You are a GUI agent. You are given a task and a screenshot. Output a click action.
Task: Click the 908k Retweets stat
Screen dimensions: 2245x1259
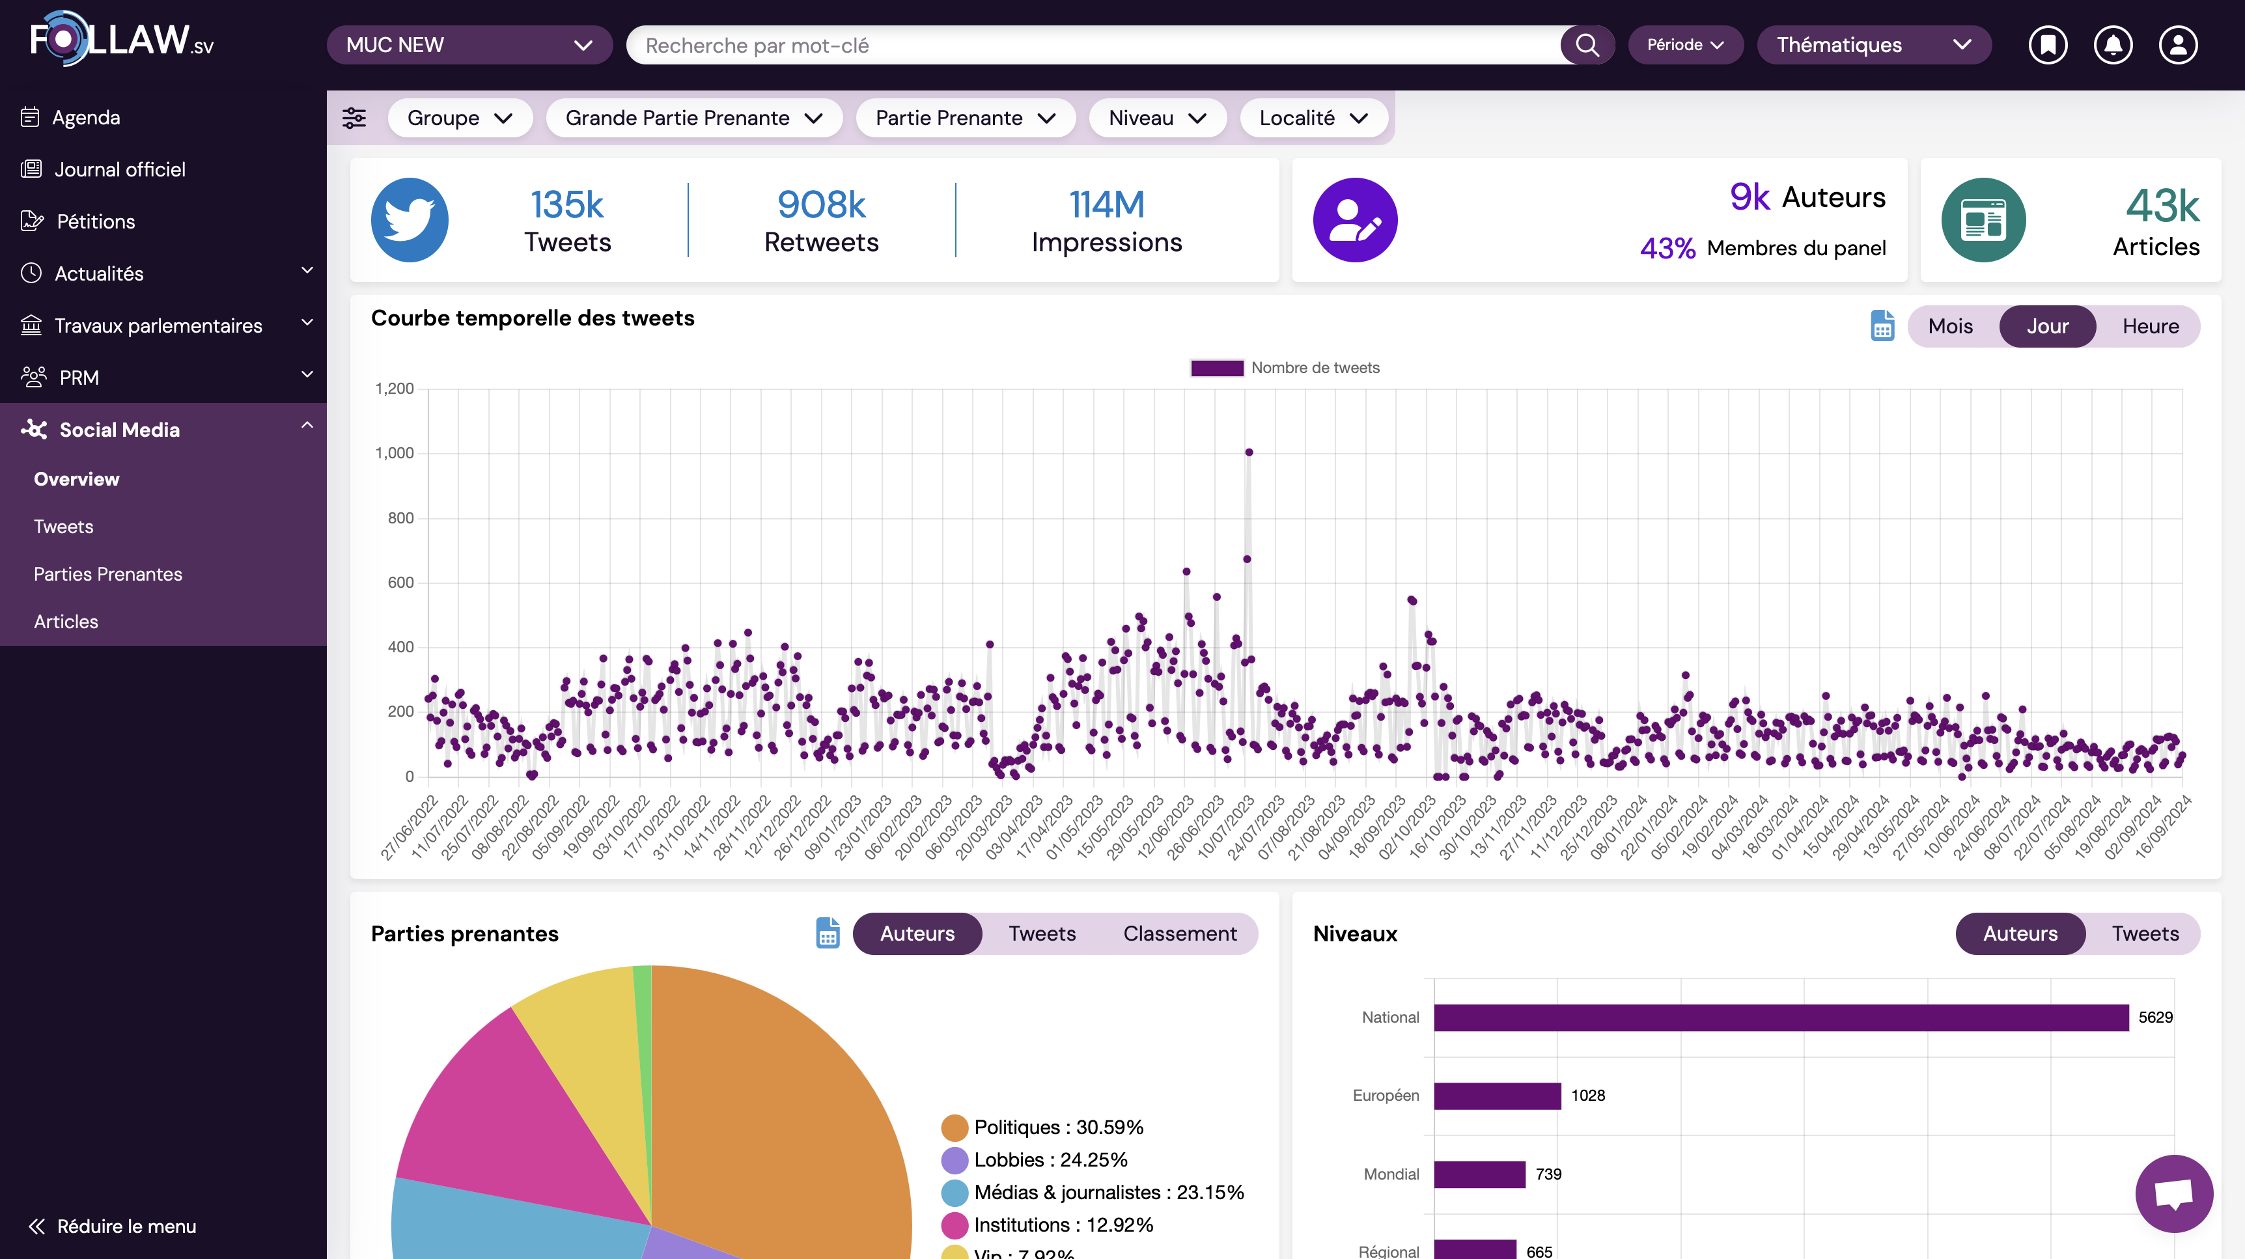821,221
